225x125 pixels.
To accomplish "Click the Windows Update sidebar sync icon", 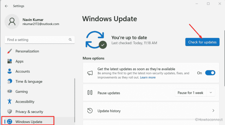I will [x=10, y=122].
